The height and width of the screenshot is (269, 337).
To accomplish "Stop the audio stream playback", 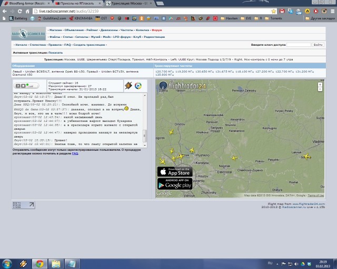I will [x=23, y=86].
